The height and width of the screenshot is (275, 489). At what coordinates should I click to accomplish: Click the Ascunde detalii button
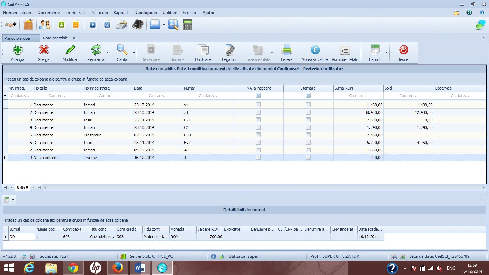(345, 53)
